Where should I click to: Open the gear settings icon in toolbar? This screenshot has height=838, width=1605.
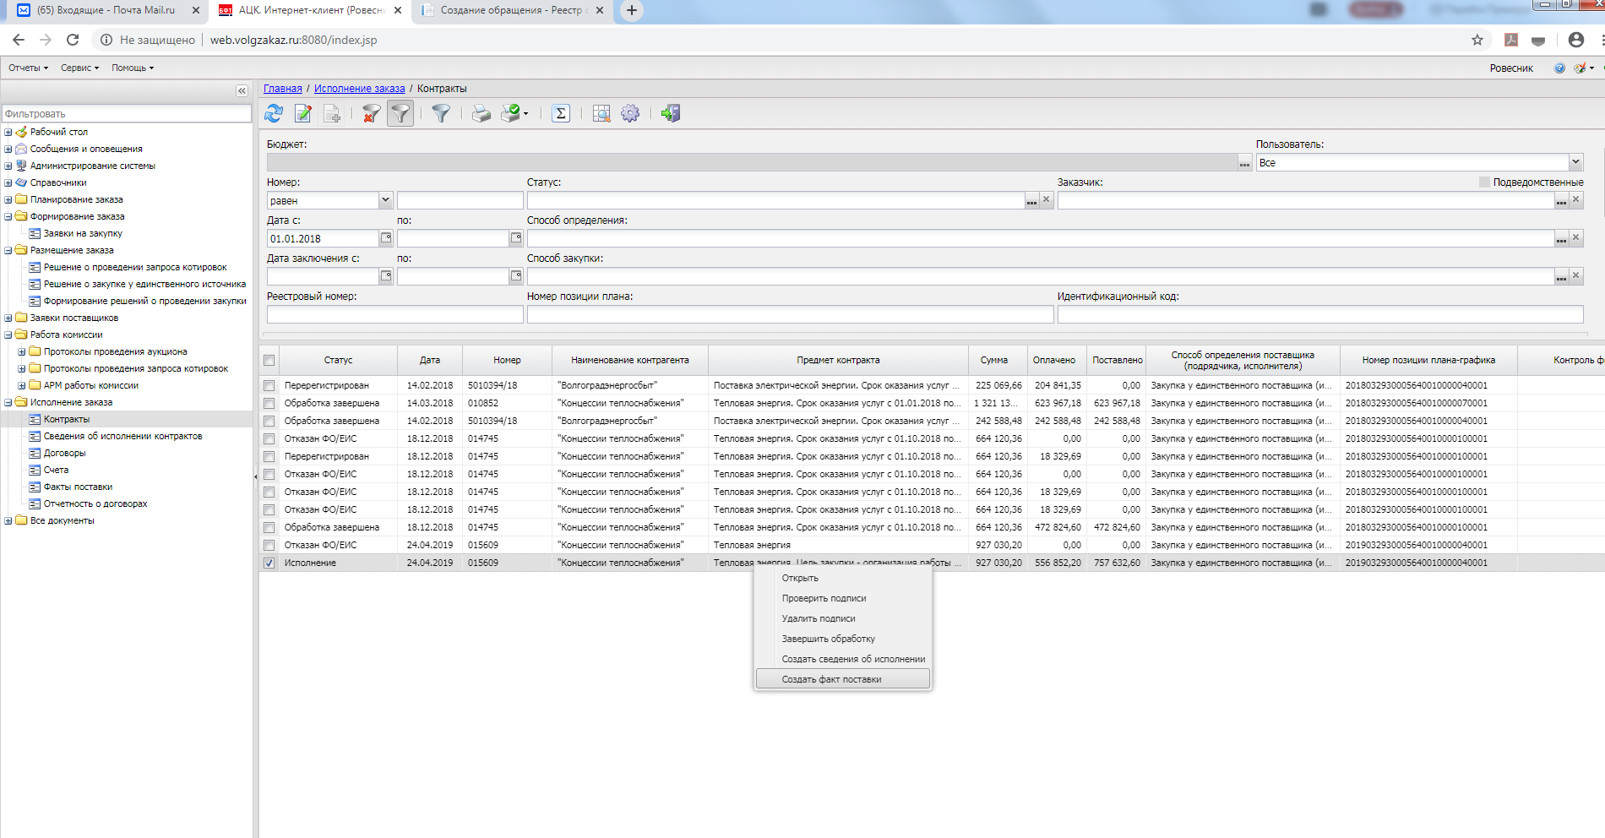coord(630,113)
